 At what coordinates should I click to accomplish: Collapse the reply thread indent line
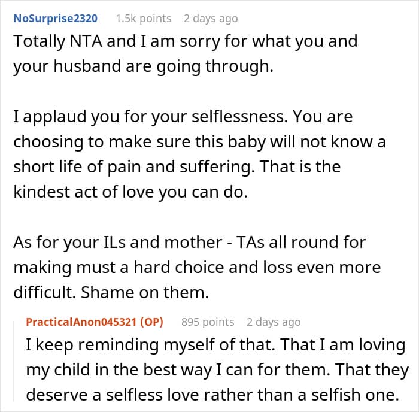(x=14, y=362)
